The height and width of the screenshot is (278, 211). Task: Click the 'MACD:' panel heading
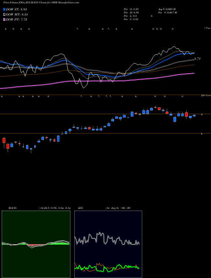(x=12, y=208)
